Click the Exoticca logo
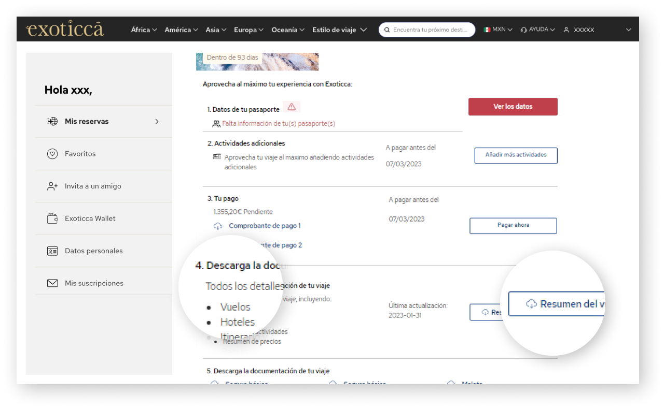This screenshot has height=409, width=664. tap(65, 29)
